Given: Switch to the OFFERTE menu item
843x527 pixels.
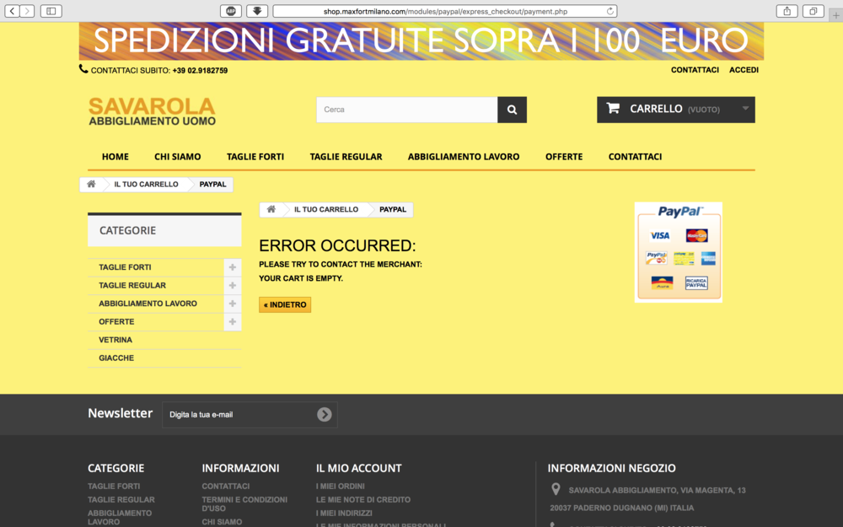Looking at the screenshot, I should [x=564, y=156].
